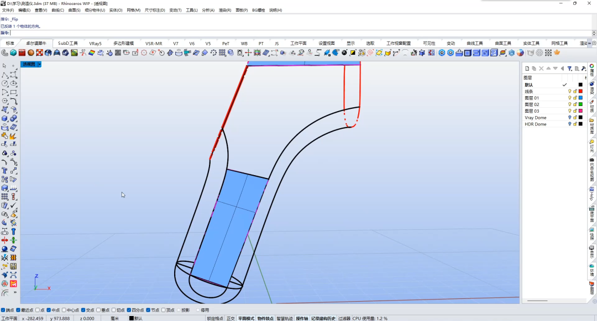Open the toolbar options gear icon
This screenshot has height=321, width=597.
(x=594, y=43)
